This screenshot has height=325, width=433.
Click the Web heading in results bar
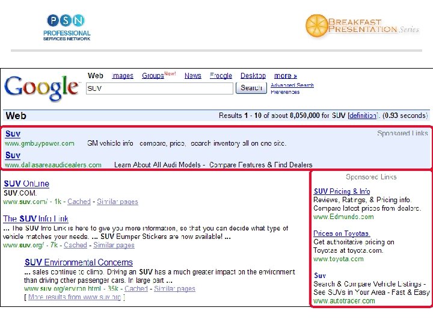[x=16, y=116]
